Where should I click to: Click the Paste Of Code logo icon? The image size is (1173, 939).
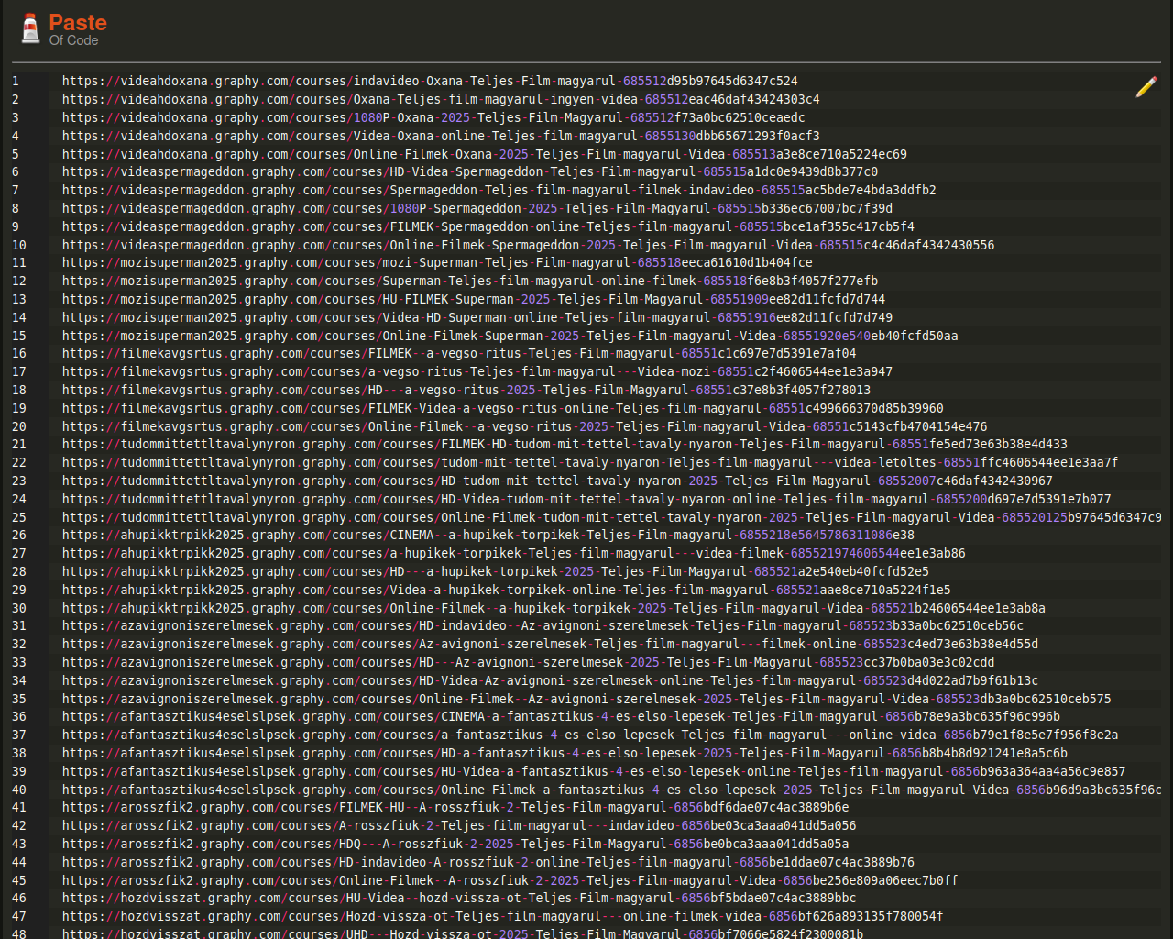30,28
